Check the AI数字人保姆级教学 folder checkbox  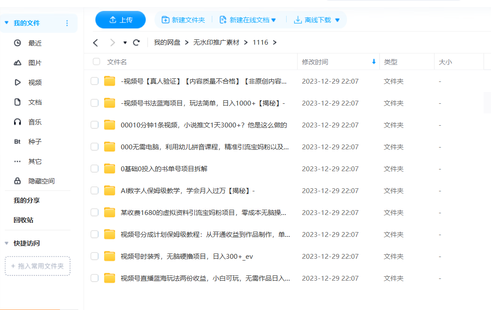94,190
